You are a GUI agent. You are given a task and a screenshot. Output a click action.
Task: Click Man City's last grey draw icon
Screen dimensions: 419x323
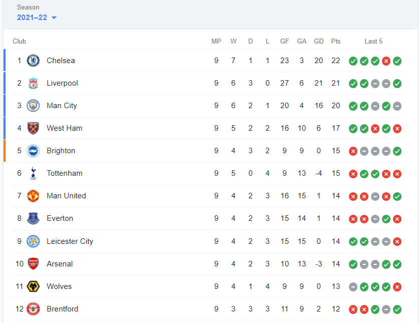[x=397, y=106]
